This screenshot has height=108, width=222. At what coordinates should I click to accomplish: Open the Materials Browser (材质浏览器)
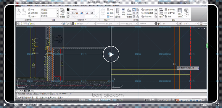click(147, 10)
